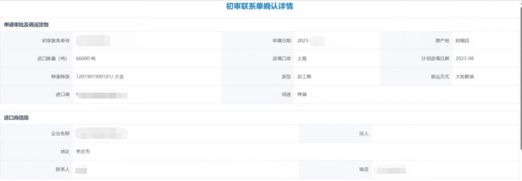Click the blurred 进口商 value field

coord(101,95)
